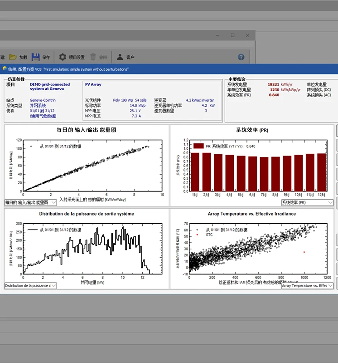Click the Array Temperature scatter plot
The image size is (338, 363).
pyautogui.click(x=258, y=249)
